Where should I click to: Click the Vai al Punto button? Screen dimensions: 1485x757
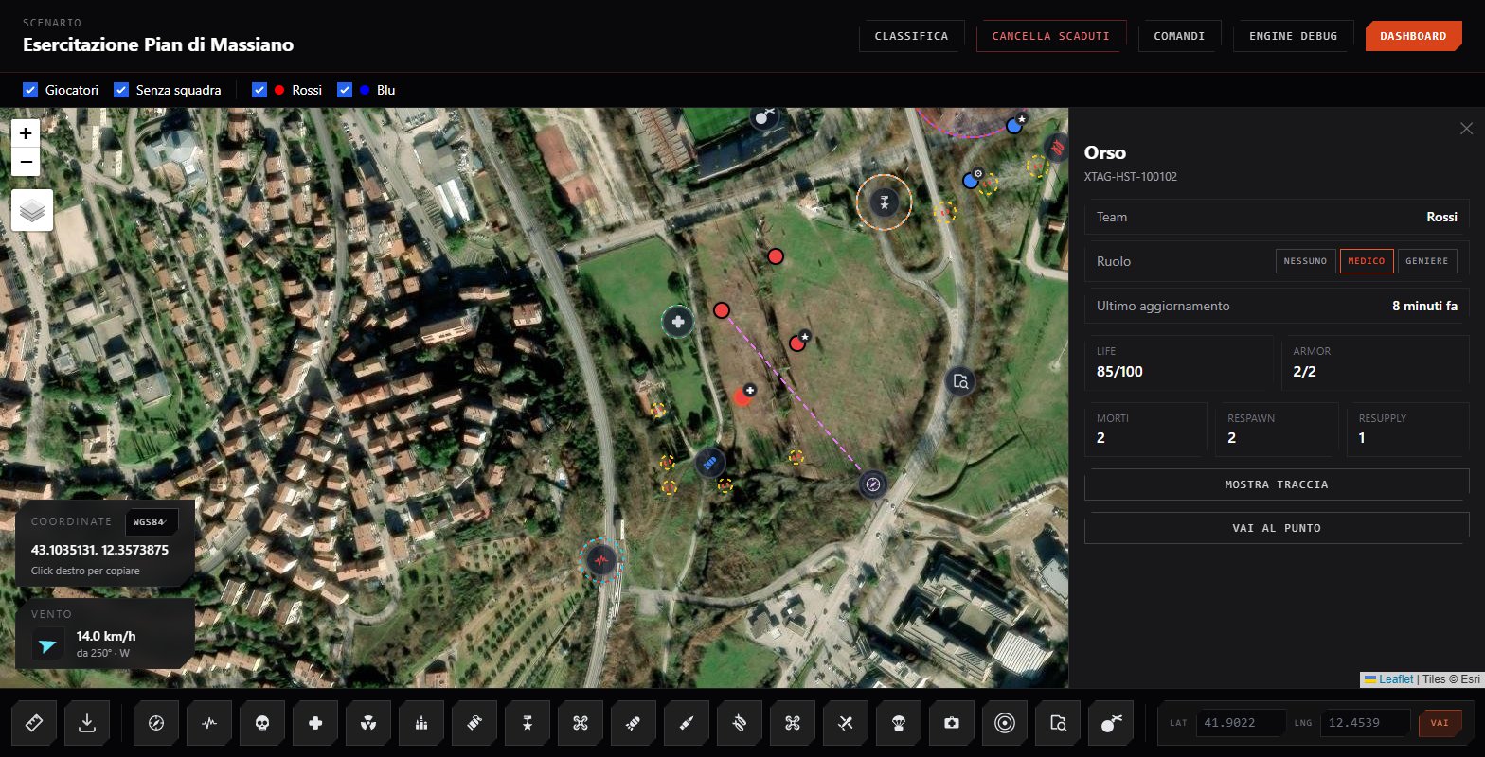1277,528
